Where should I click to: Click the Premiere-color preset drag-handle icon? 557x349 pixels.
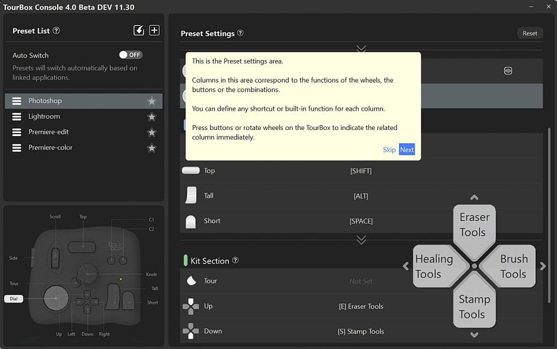(17, 147)
